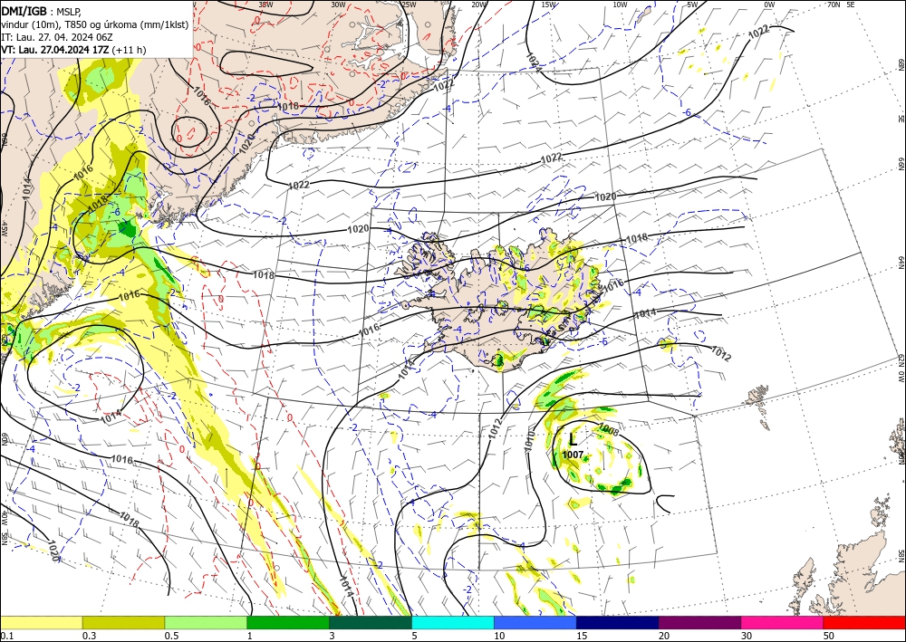Click the legend value '15'
This screenshot has width=906, height=642.
[x=582, y=636]
